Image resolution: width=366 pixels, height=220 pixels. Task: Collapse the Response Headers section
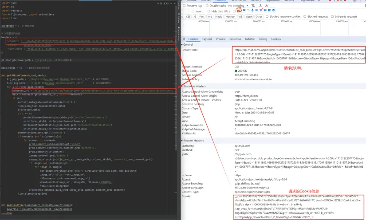point(182,86)
